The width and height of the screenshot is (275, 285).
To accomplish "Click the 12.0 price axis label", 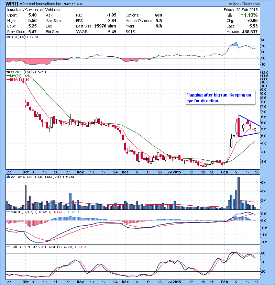I will coord(265,72).
